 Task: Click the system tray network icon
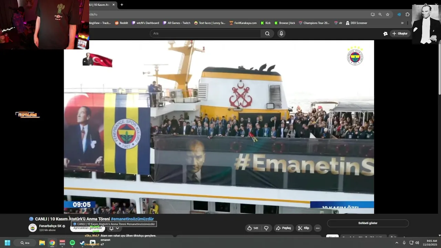click(x=411, y=243)
